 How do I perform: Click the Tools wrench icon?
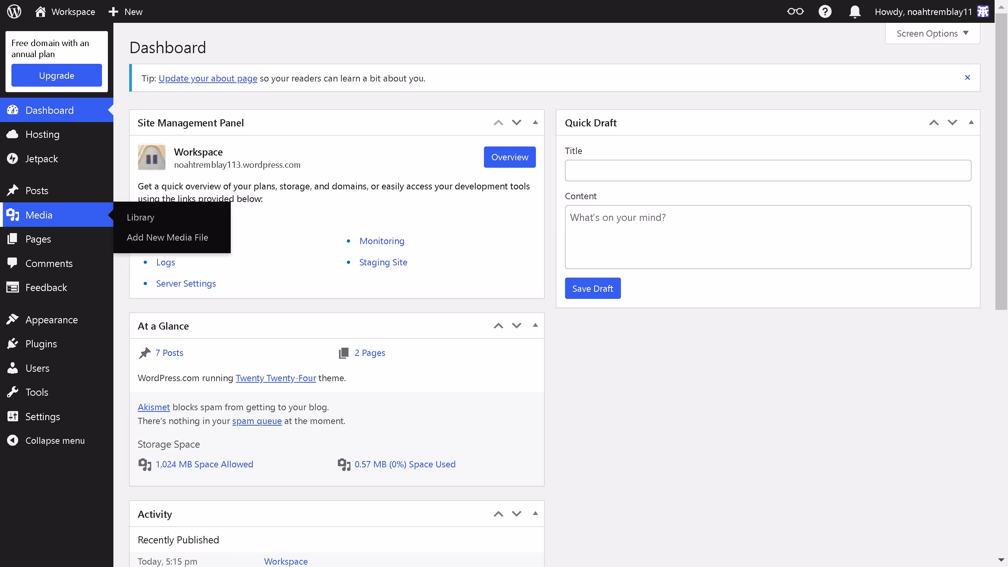click(x=13, y=392)
